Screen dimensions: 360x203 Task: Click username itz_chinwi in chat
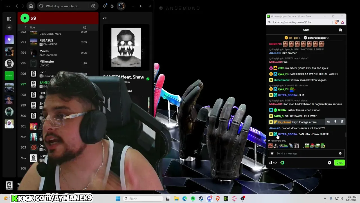pos(284,122)
